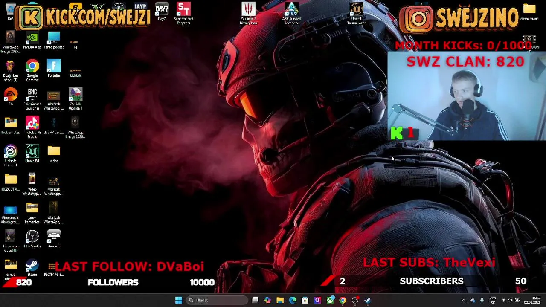The image size is (546, 307).
Task: Open the EA app desktop icon
Action: pyautogui.click(x=11, y=97)
